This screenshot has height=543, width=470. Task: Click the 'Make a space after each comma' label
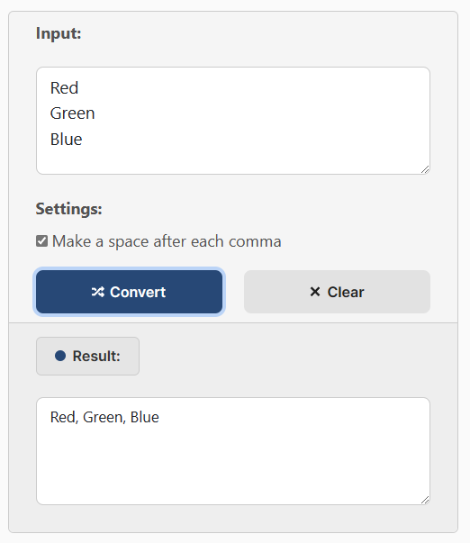click(x=167, y=241)
